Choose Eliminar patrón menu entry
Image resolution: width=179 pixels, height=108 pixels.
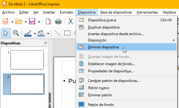(126, 95)
